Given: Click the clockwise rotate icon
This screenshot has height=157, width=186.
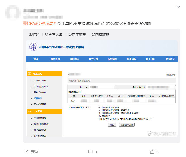Looking at the screenshot, I should (x=93, y=34).
